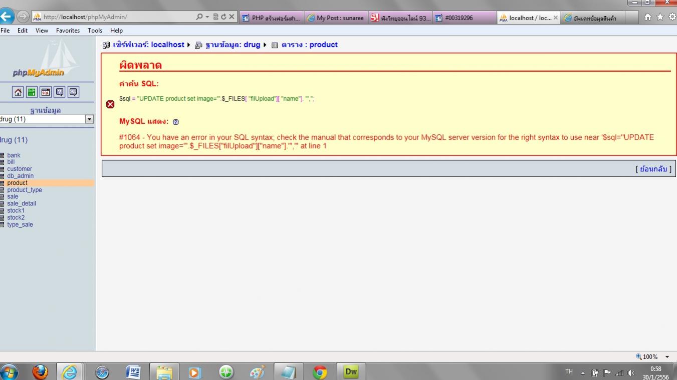This screenshot has width=677, height=380.
Task: Click the table icon beside customer
Action: click(2, 169)
